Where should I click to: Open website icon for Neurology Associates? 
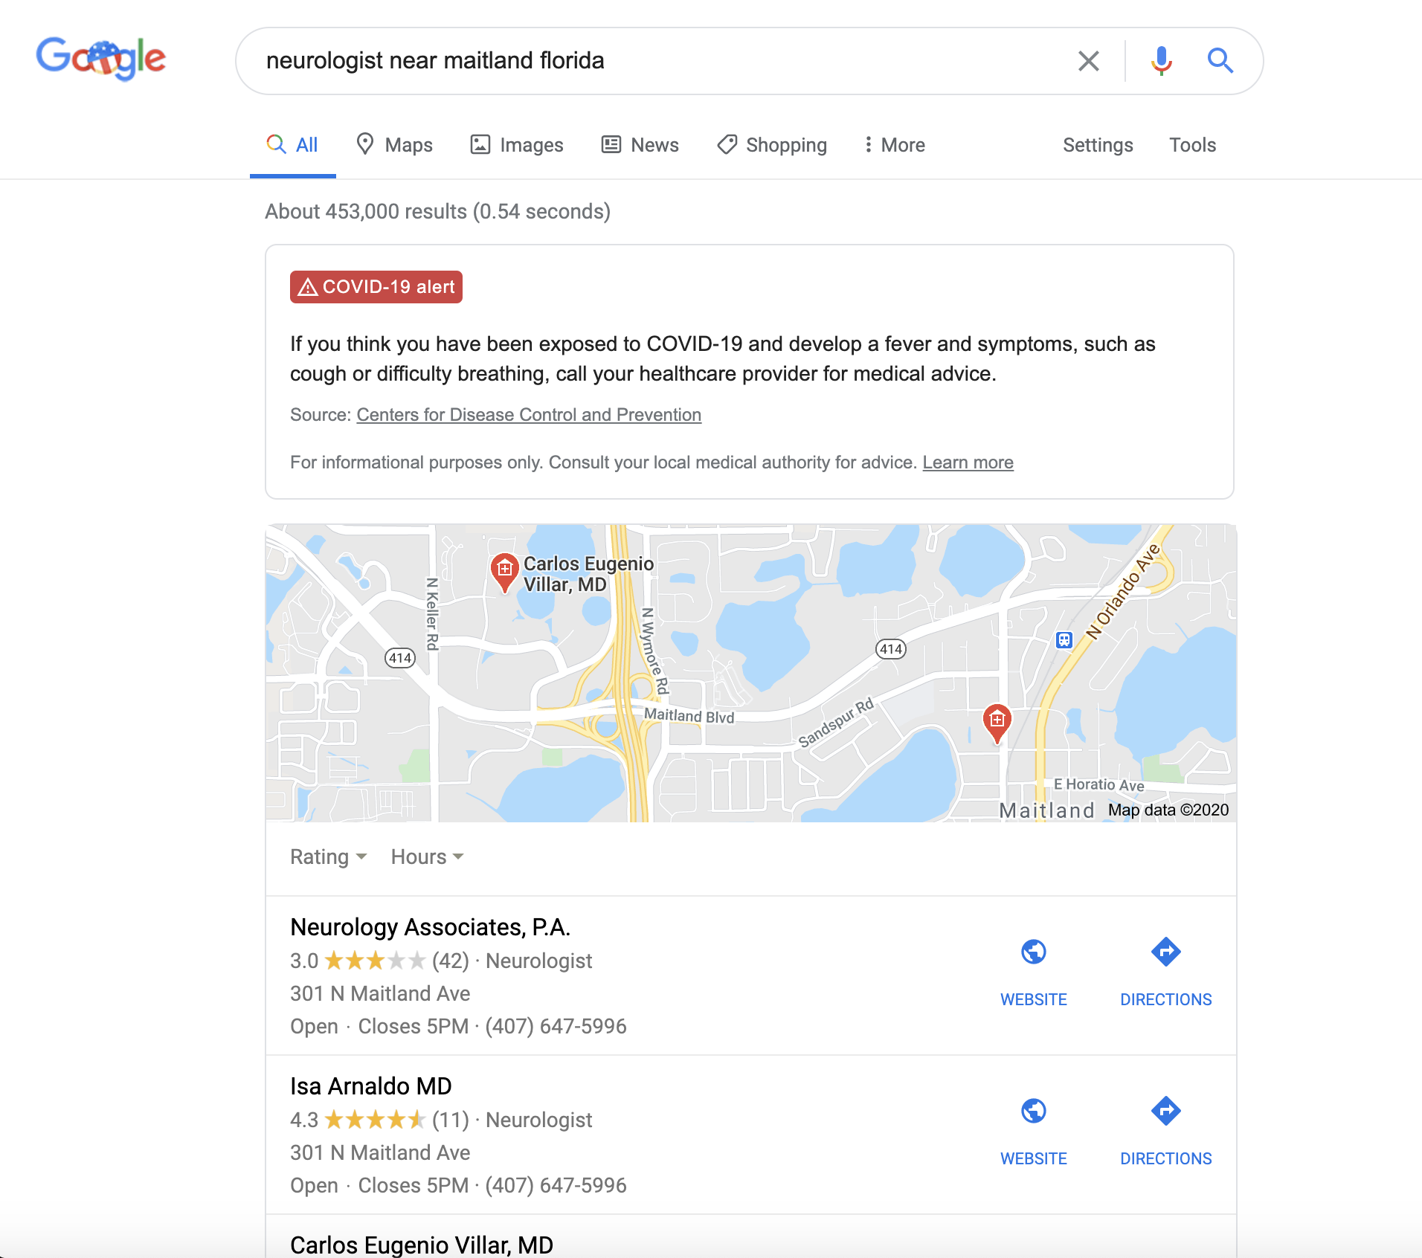1033,952
